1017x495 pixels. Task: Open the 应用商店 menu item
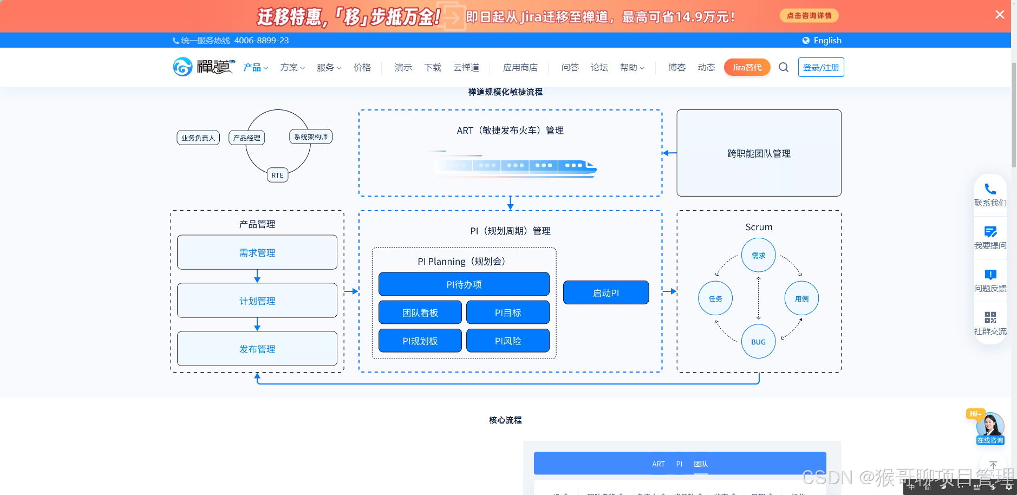click(x=520, y=68)
